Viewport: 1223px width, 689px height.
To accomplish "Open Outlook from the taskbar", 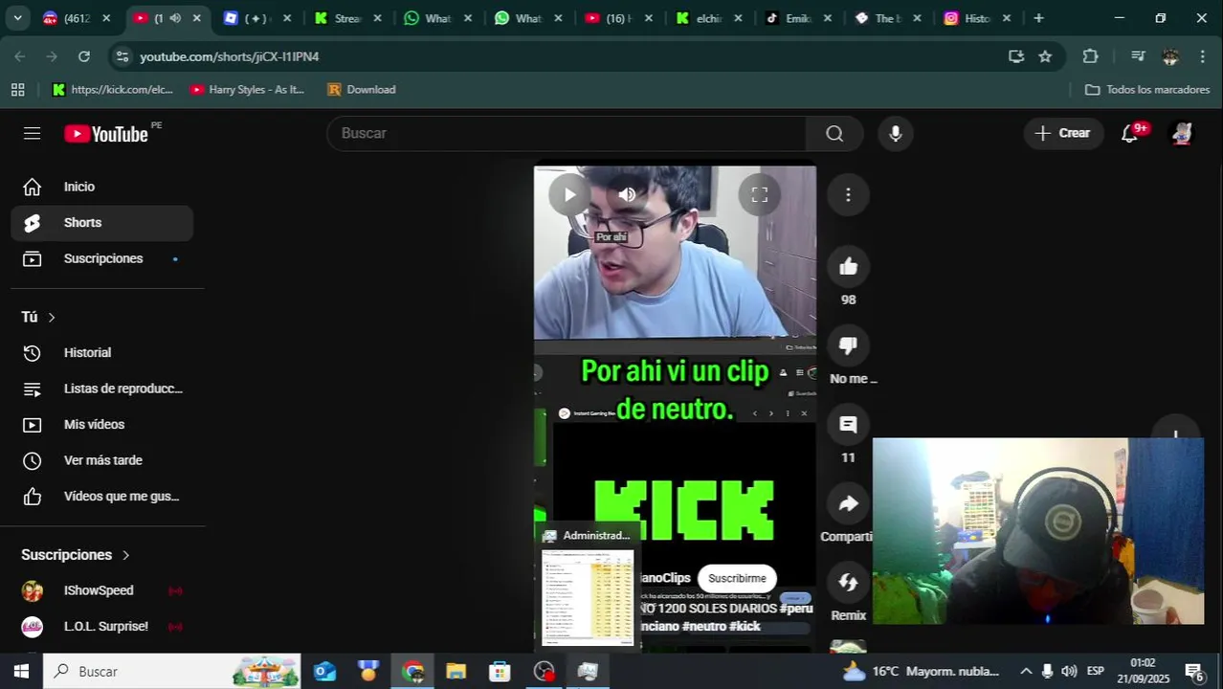I will coord(324,672).
